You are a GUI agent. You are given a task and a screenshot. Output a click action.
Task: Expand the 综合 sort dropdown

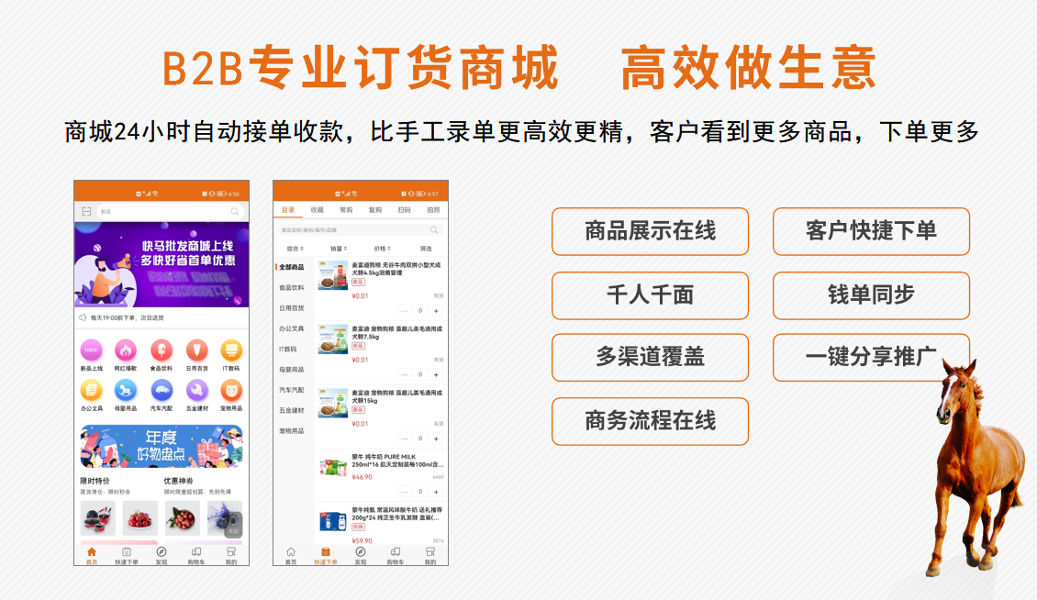tap(295, 249)
